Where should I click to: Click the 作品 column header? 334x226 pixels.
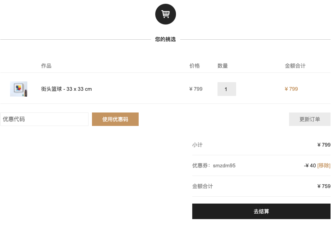pyautogui.click(x=46, y=66)
